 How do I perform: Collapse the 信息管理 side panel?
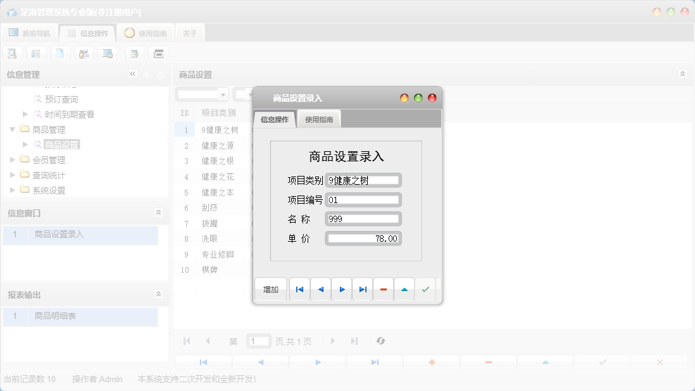coord(133,74)
